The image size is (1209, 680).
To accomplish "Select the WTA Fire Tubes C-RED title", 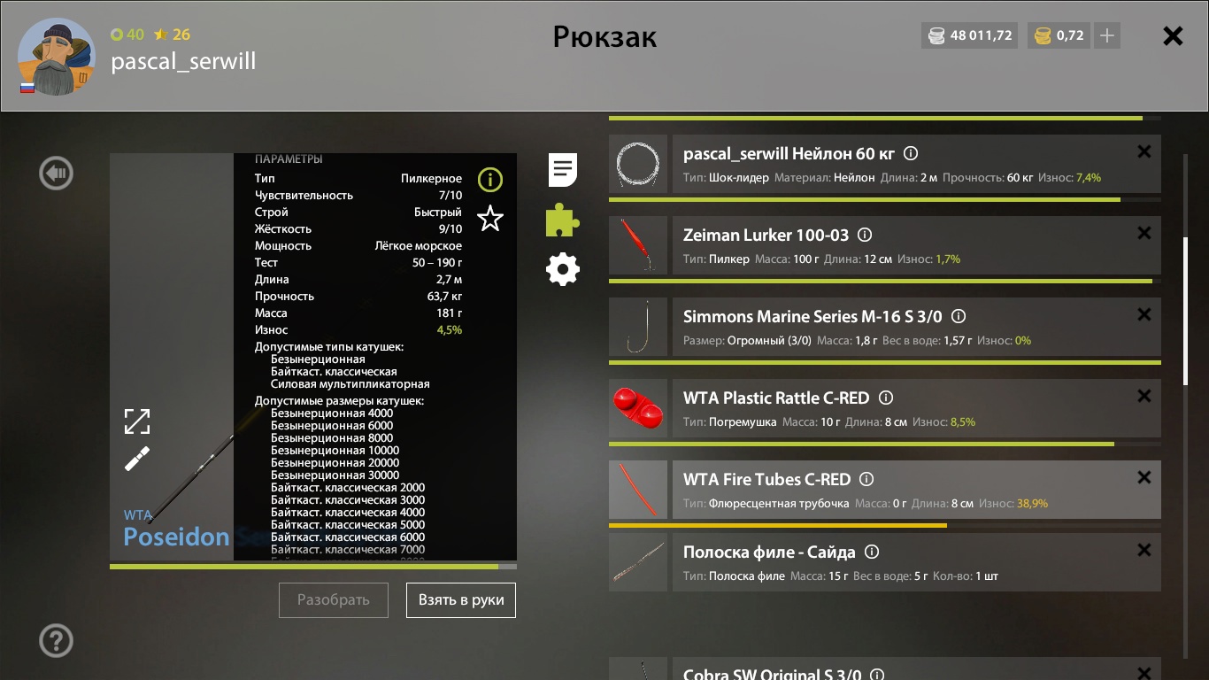I will tap(766, 480).
